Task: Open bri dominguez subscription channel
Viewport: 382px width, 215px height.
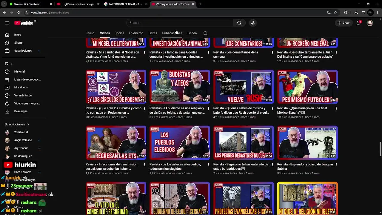Action: click(23, 156)
